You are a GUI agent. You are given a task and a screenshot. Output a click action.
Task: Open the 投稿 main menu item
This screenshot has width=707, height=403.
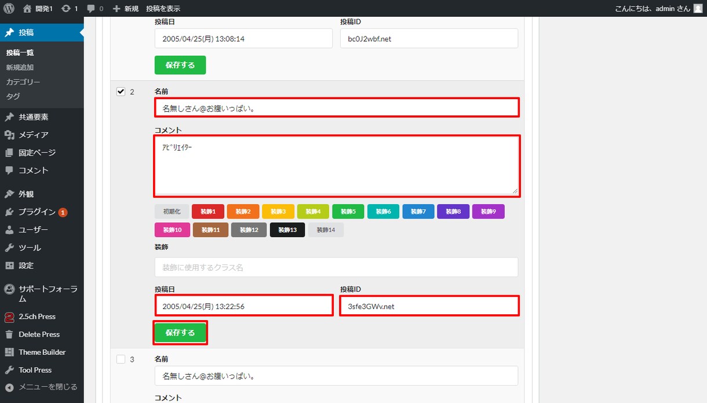[42, 32]
